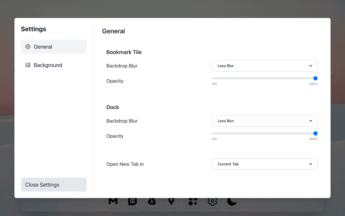Switch to the Background settings tab
Image resolution: width=345 pixels, height=216 pixels.
tap(48, 65)
